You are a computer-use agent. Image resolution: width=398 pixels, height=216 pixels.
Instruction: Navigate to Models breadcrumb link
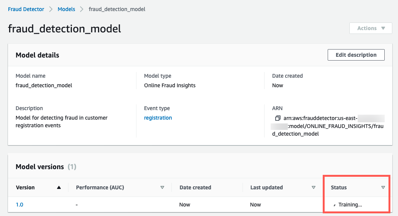[66, 9]
